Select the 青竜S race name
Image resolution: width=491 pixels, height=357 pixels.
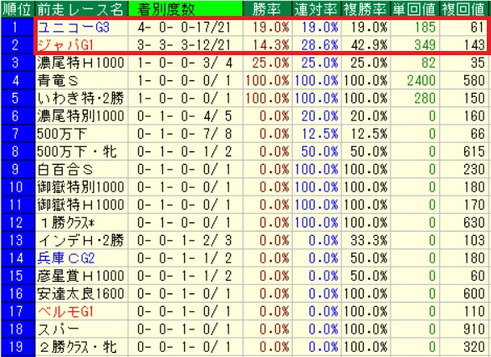coord(58,81)
